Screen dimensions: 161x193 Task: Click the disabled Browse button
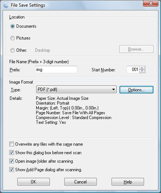click(x=136, y=49)
